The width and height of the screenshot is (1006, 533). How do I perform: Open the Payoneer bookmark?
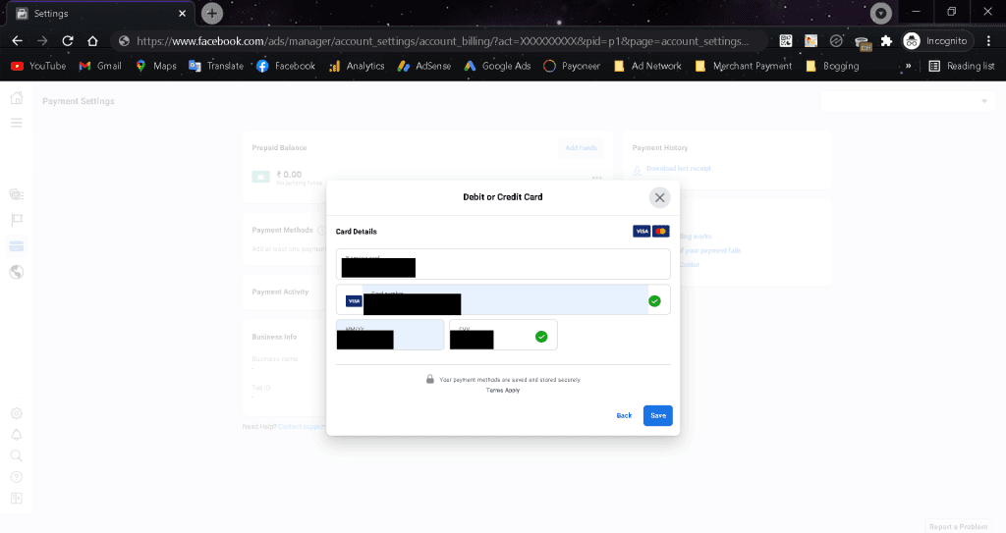point(572,66)
